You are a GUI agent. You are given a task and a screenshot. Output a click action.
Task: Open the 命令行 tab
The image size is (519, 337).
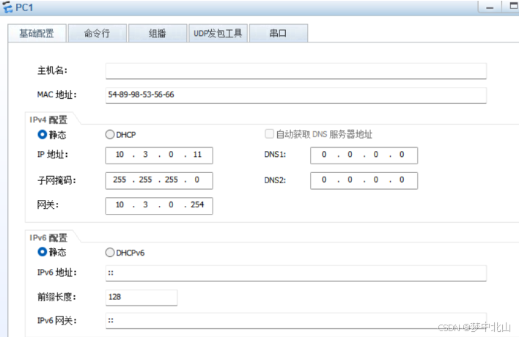[97, 33]
